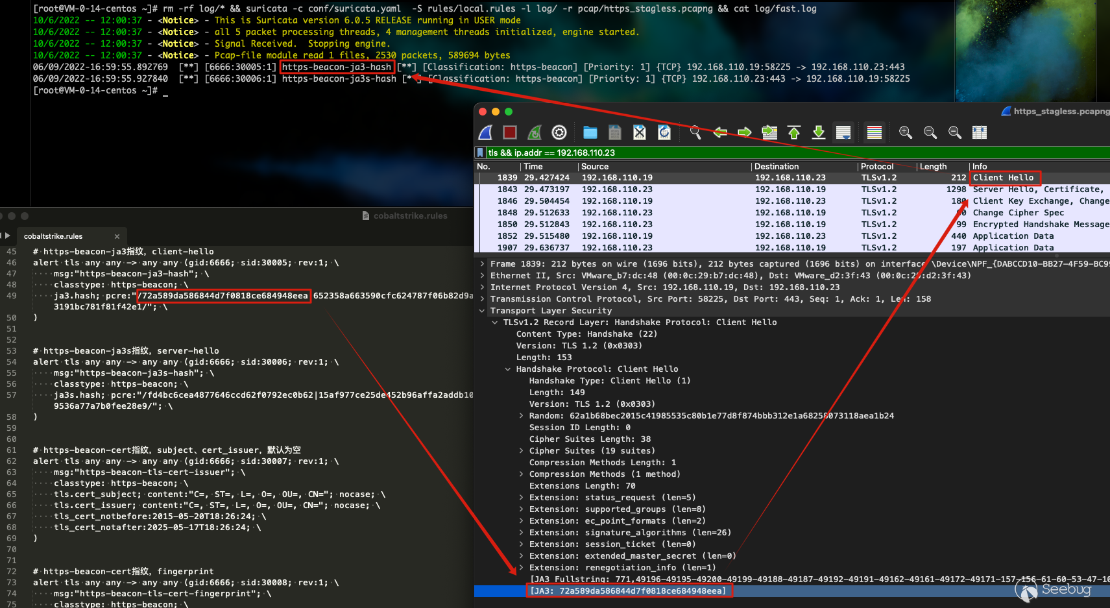
Task: Collapse the TLSv1.2 Record Layer node
Action: (495, 322)
